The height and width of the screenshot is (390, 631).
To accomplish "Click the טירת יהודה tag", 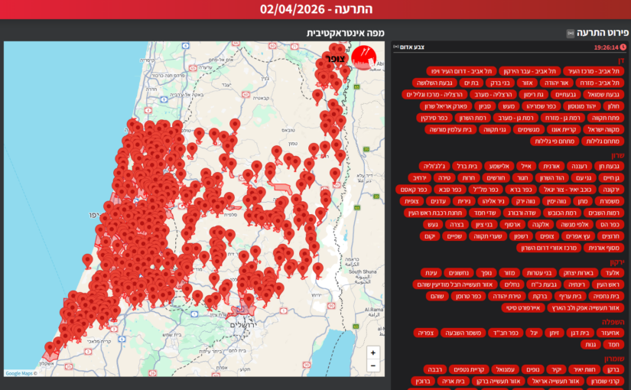I will pos(506,296).
